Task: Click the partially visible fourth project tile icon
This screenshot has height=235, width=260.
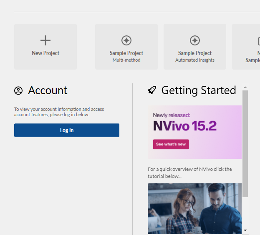Action: [257, 40]
